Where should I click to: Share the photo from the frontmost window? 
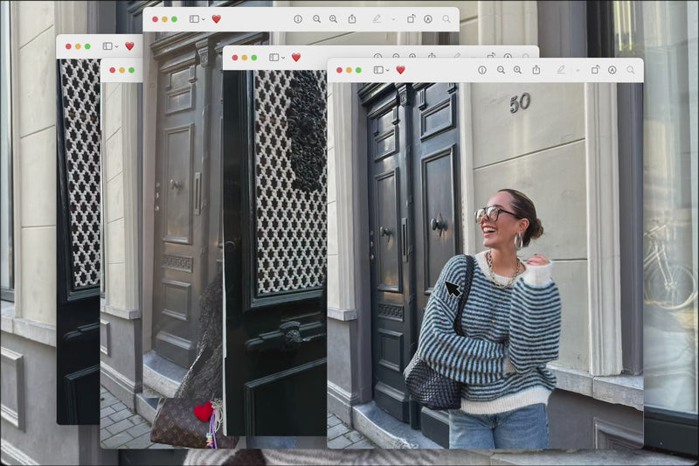536,70
